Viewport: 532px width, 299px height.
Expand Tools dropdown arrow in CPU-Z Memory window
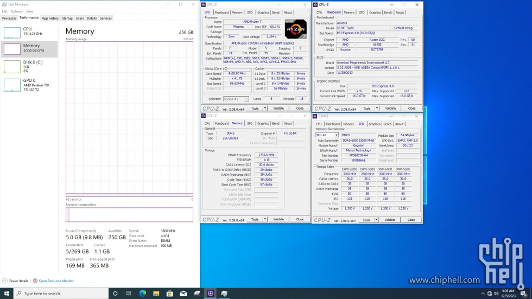click(265, 219)
